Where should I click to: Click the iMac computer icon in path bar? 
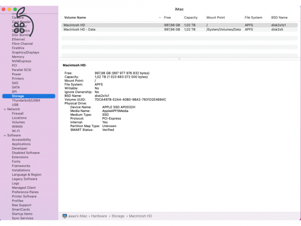pos(65,216)
